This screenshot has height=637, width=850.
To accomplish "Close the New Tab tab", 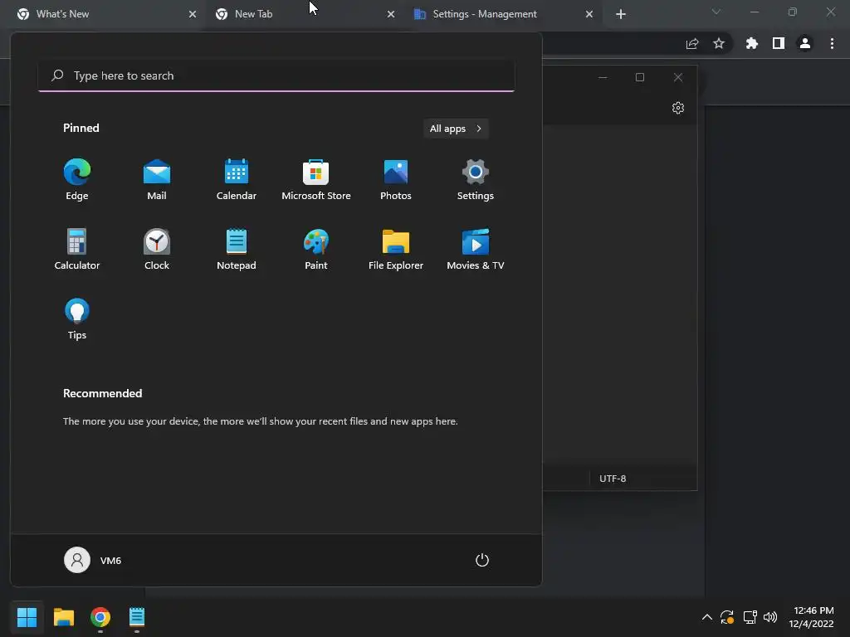I will 391,15.
